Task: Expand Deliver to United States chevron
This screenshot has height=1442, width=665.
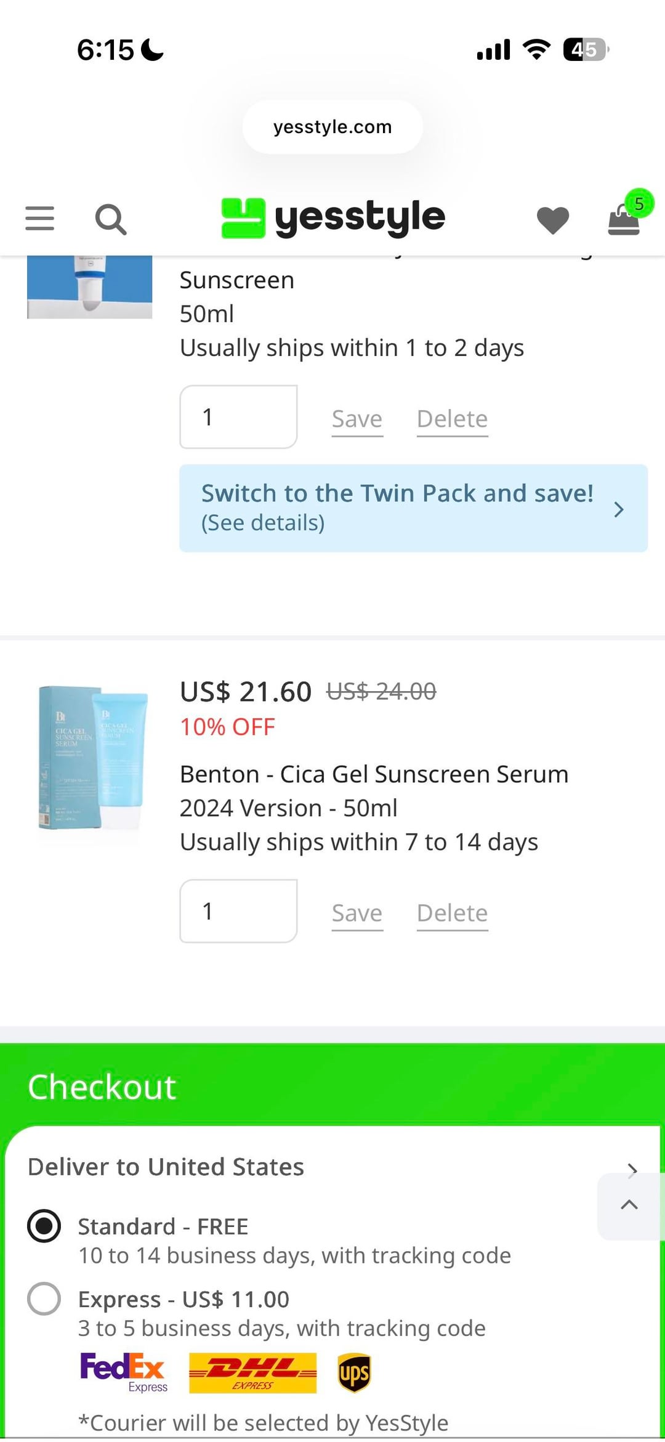Action: (x=631, y=1169)
